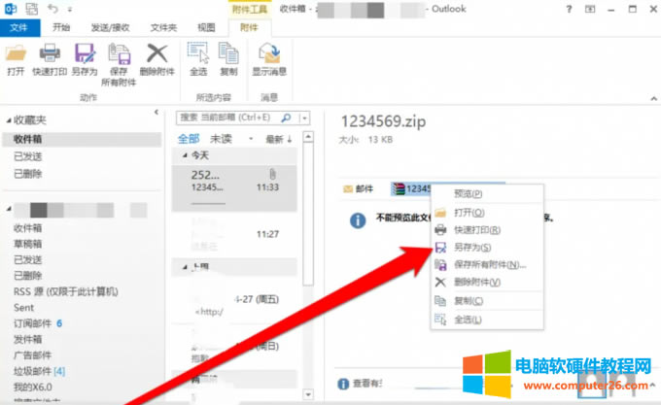This screenshot has height=405, width=661.
Task: Open the search scope dropdown
Action: click(304, 118)
